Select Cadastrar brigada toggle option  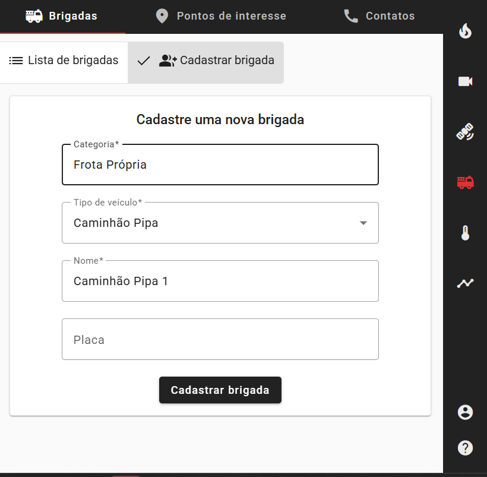205,62
